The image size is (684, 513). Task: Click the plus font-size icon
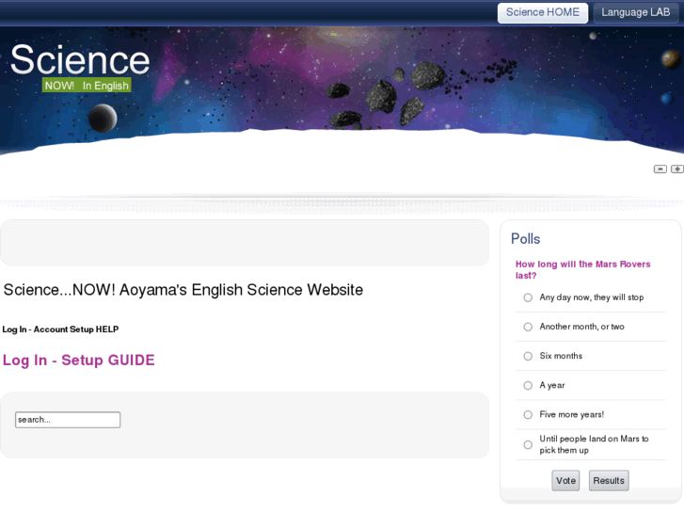676,169
